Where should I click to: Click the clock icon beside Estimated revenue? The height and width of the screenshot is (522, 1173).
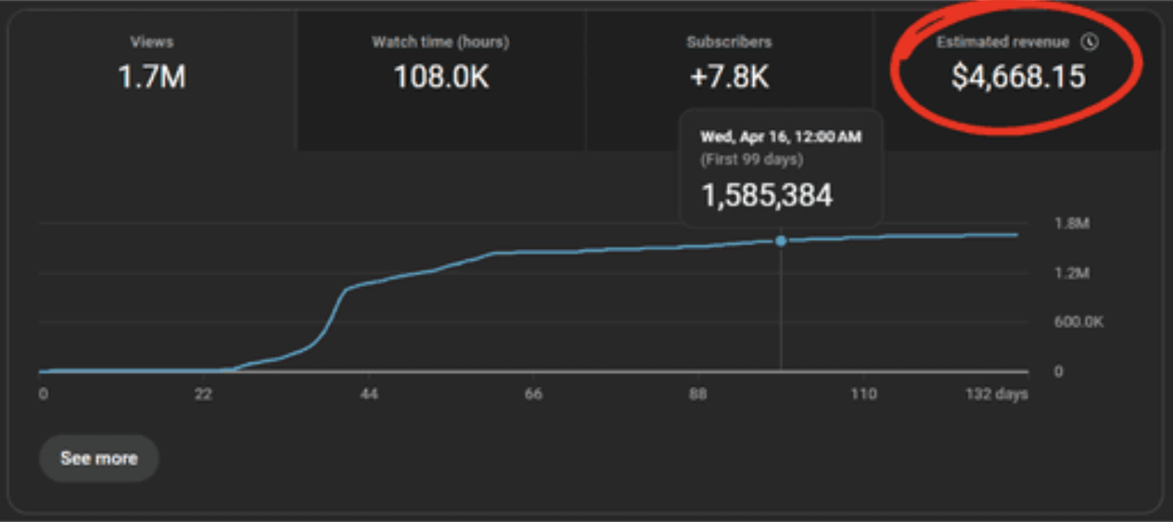click(x=1088, y=41)
